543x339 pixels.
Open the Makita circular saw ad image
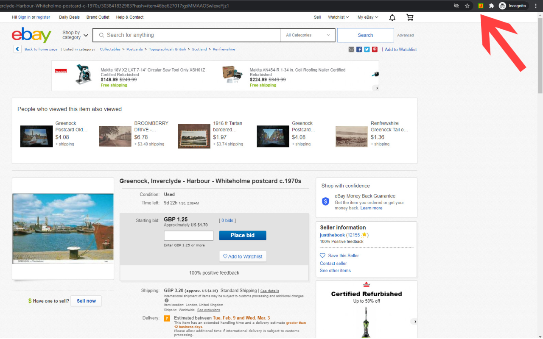pos(84,74)
